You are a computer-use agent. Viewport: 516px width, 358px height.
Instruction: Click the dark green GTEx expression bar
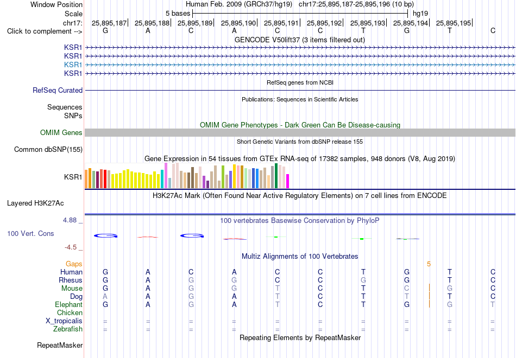tap(276, 176)
